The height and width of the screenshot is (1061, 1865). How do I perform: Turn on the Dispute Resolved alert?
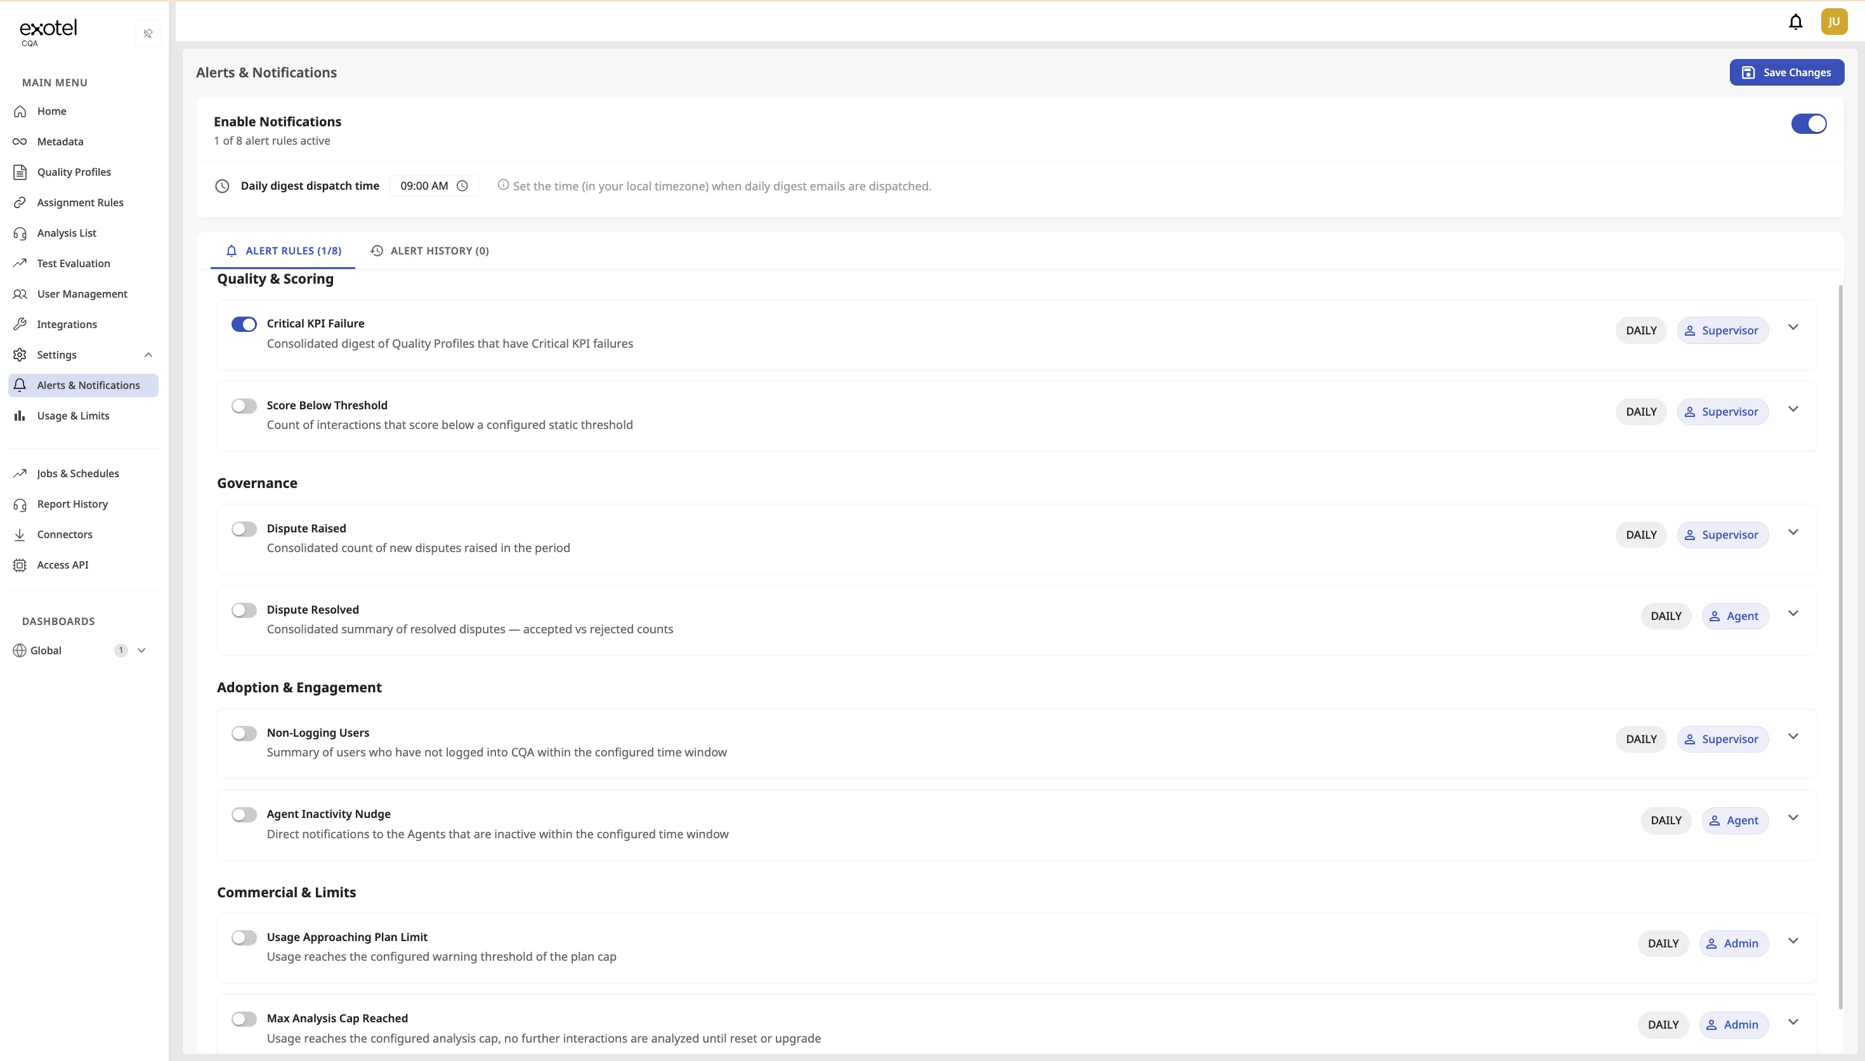click(x=244, y=610)
